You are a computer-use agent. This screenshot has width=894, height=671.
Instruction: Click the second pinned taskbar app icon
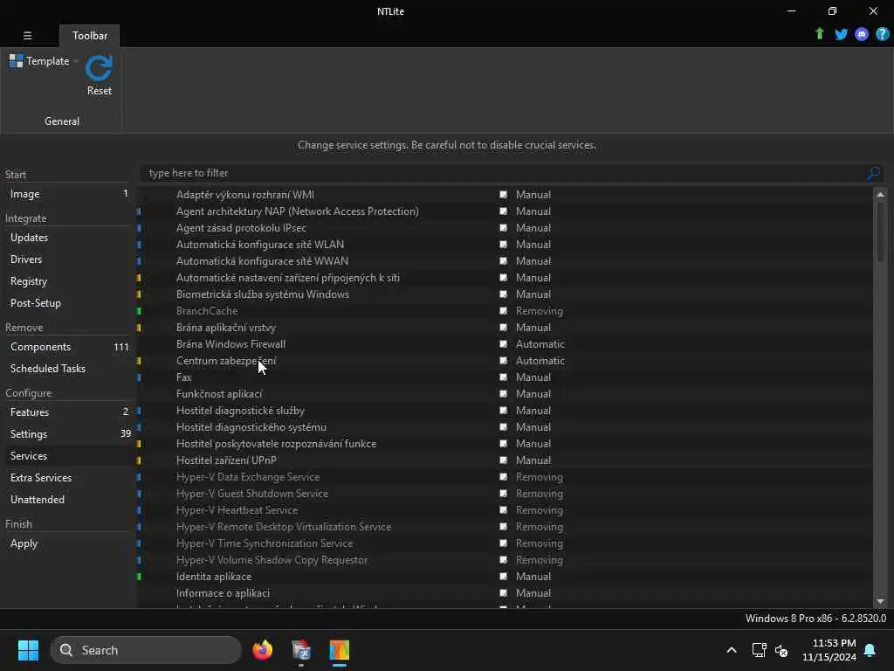click(x=301, y=650)
